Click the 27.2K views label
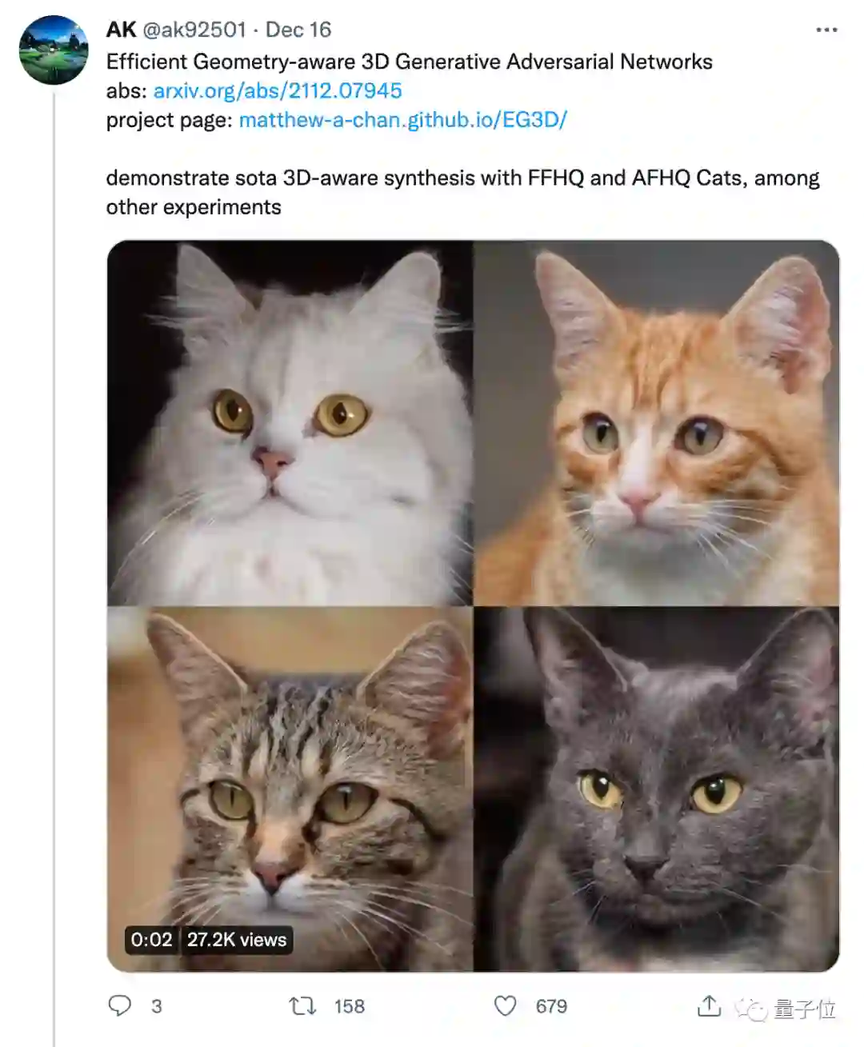 tap(237, 940)
